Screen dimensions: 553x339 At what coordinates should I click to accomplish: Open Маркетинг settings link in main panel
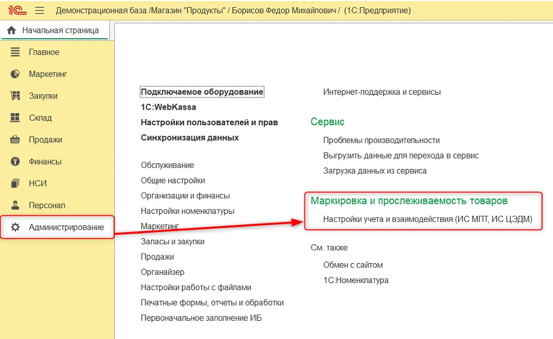pyautogui.click(x=160, y=226)
